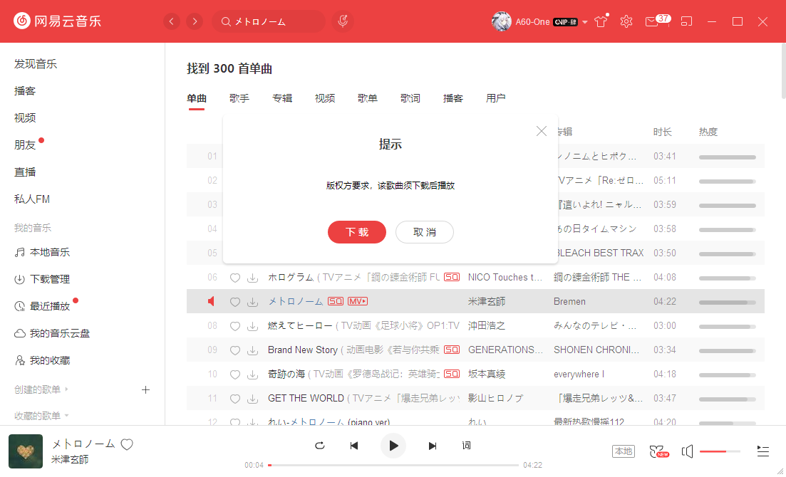
Task: Click the play button in player bar
Action: click(x=393, y=446)
